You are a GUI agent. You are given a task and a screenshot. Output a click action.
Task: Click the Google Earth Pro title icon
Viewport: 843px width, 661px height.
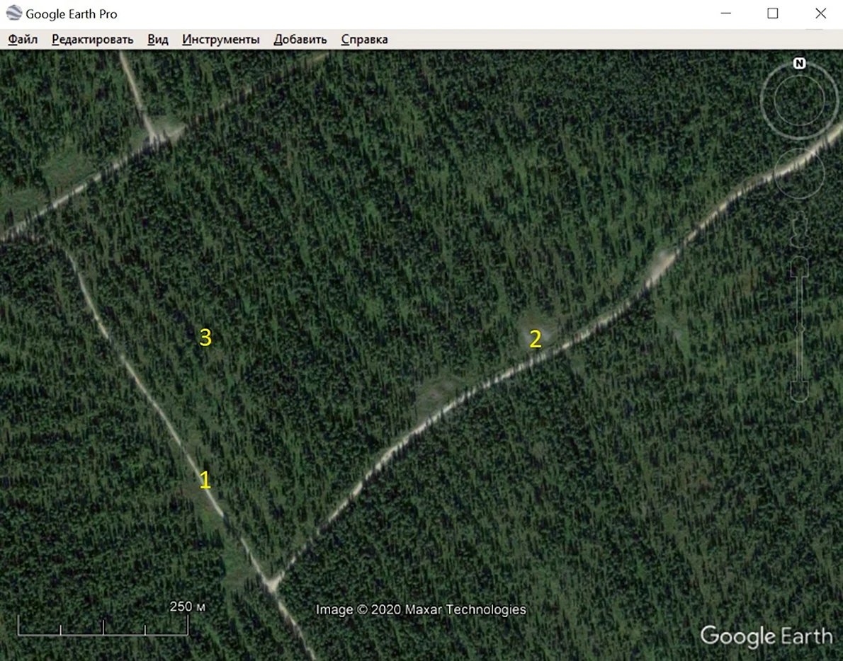(x=14, y=13)
